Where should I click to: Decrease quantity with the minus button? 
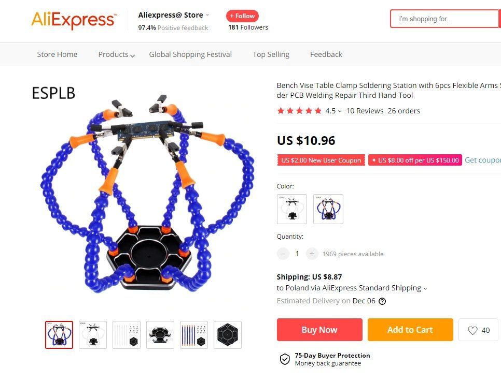pyautogui.click(x=283, y=254)
